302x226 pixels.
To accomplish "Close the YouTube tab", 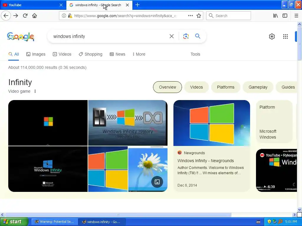I will tap(61, 5).
